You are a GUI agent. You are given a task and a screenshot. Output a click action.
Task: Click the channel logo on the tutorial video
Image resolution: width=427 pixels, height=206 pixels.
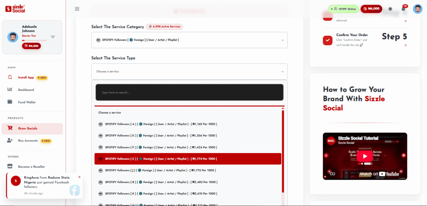pos(331,140)
